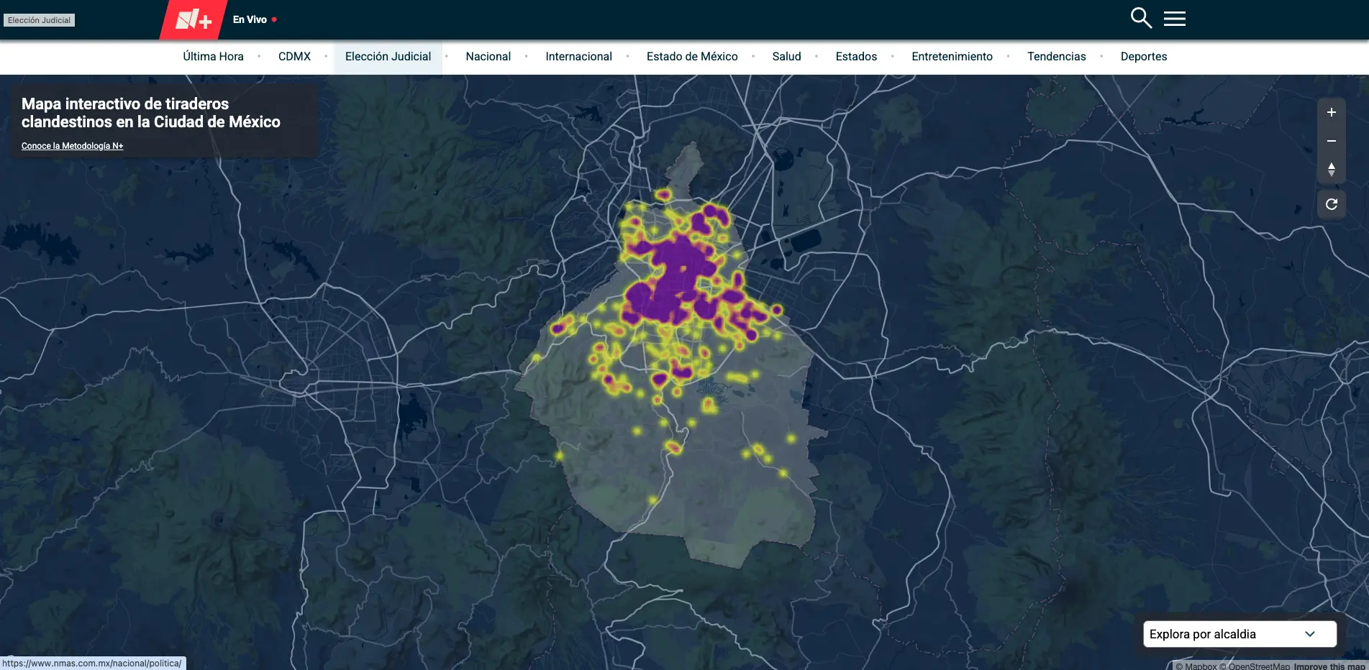
Task: Open the hamburger menu icon
Action: click(x=1174, y=19)
